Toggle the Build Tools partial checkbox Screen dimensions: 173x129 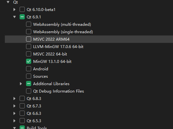pyautogui.click(x=22, y=127)
